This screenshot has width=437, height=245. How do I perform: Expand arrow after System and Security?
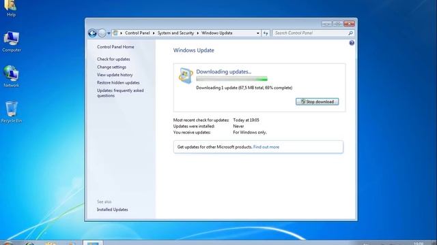click(x=198, y=33)
